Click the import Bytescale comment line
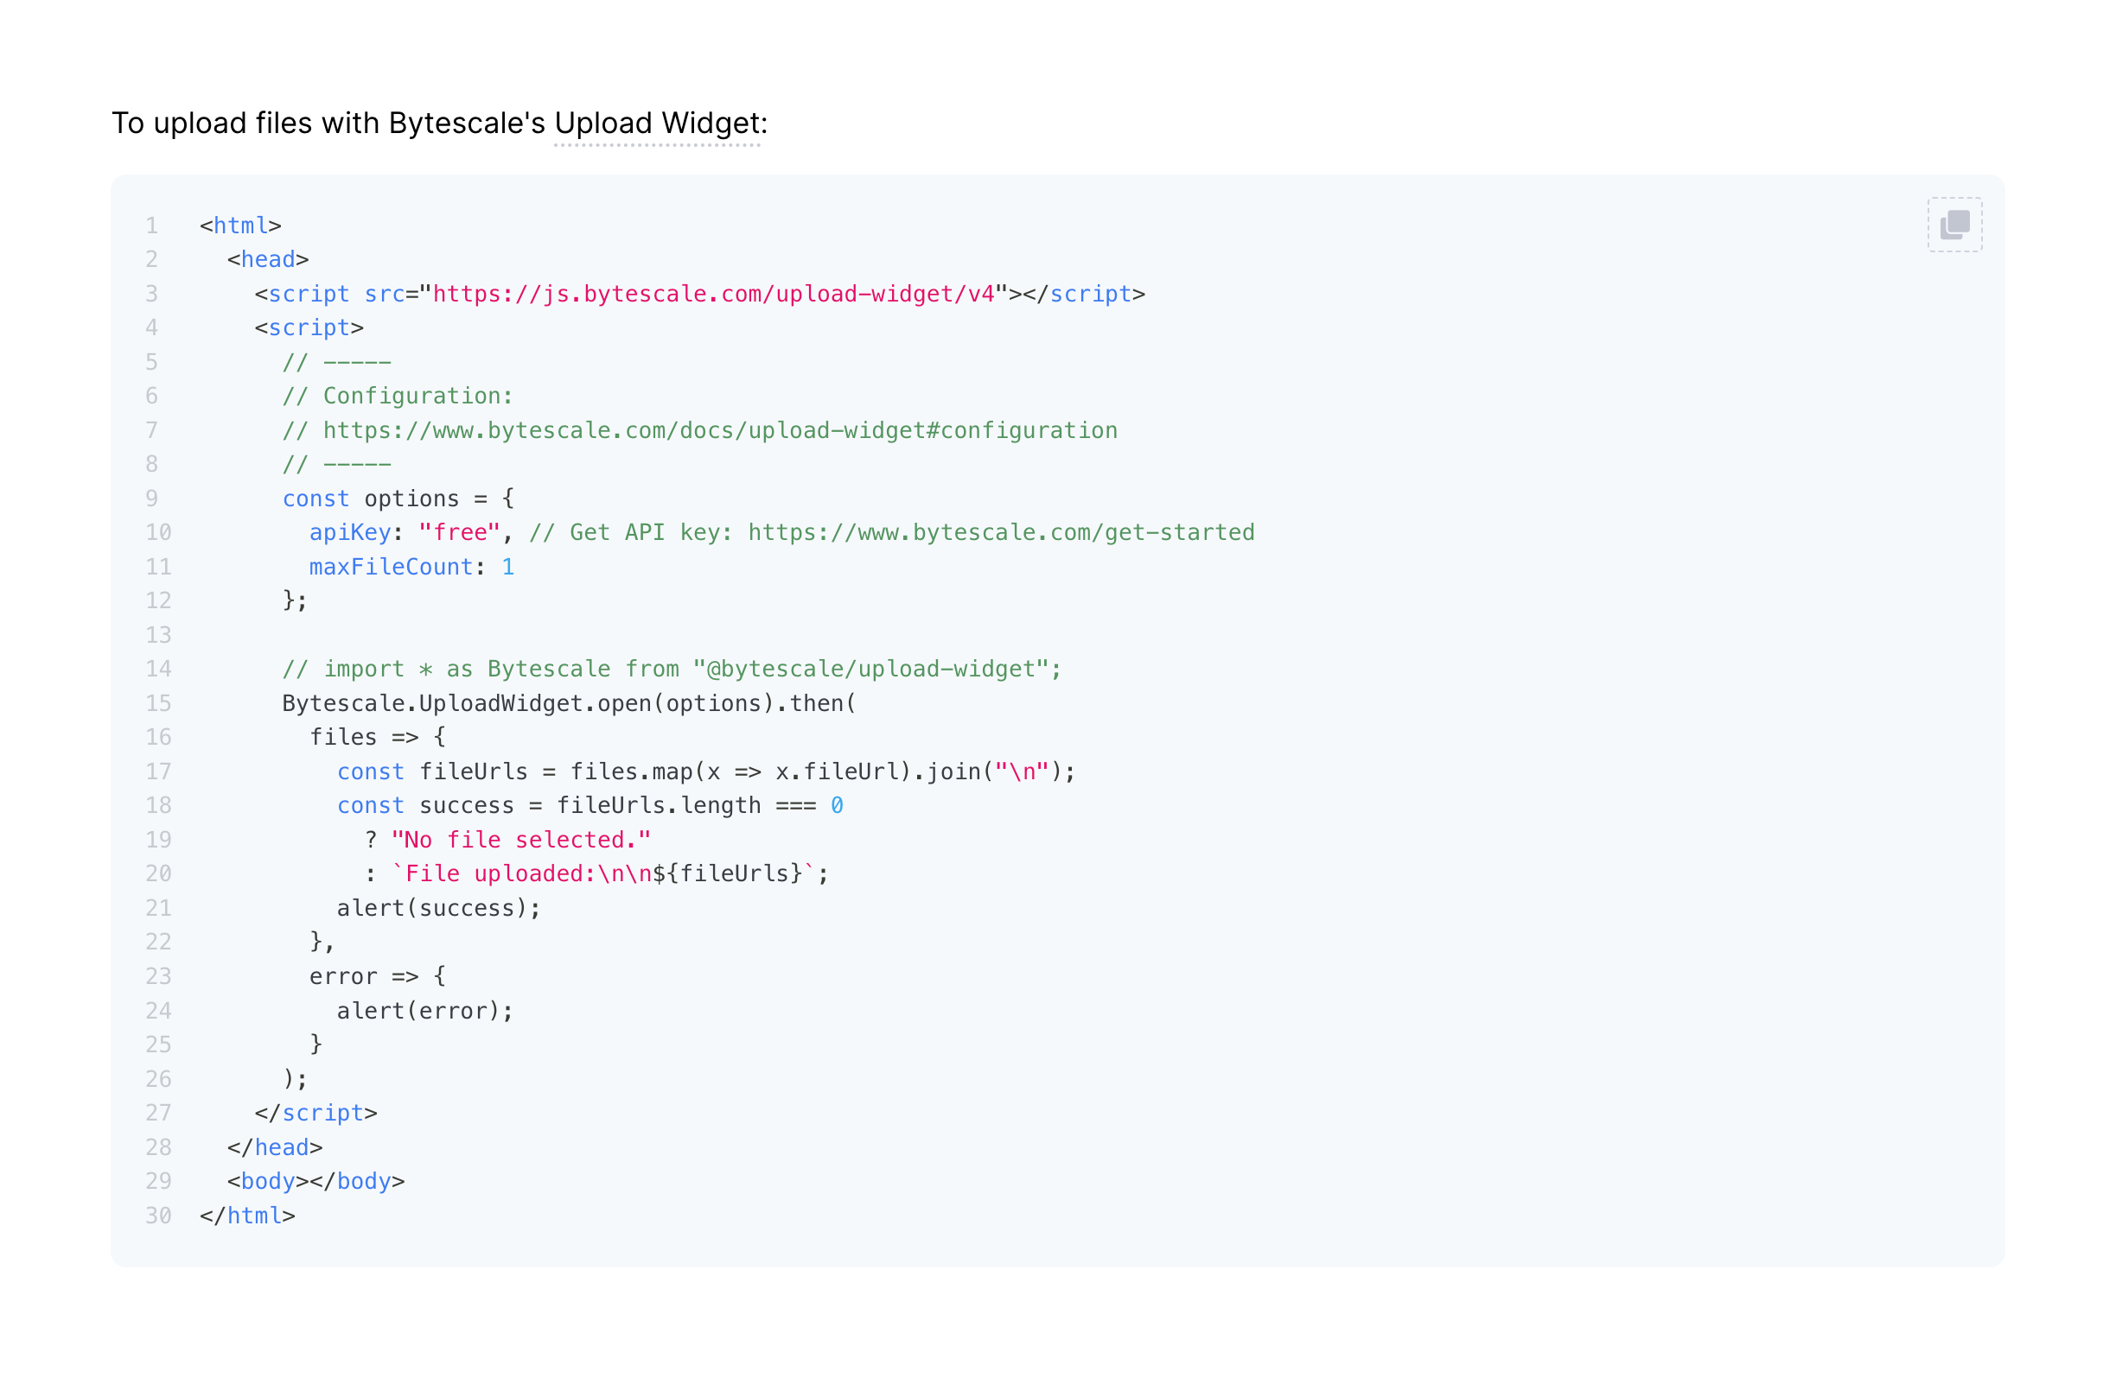This screenshot has height=1378, width=2116. point(672,670)
